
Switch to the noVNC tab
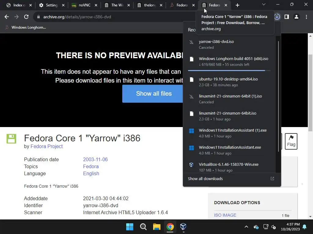pos(82,5)
